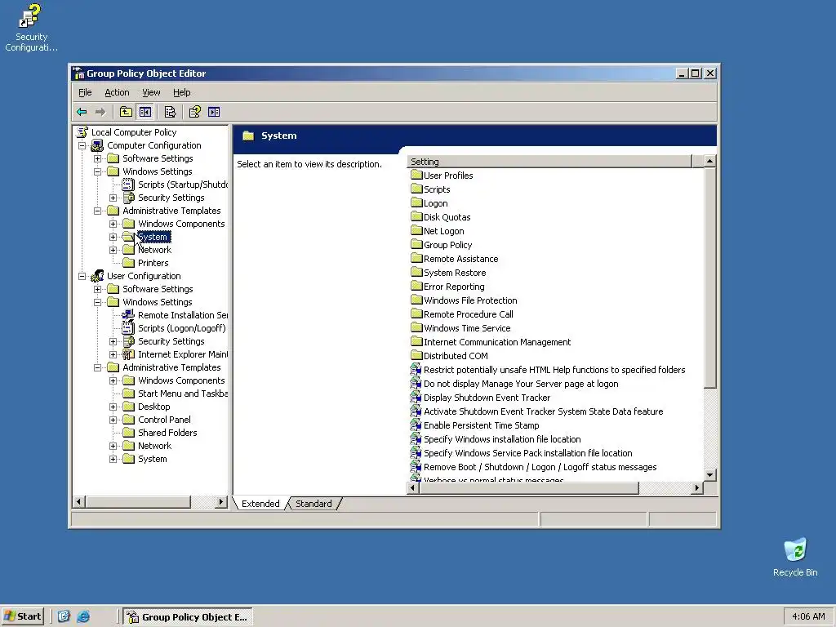Toggle the Show/Hide Console Tree icon
This screenshot has width=836, height=627.
point(145,112)
